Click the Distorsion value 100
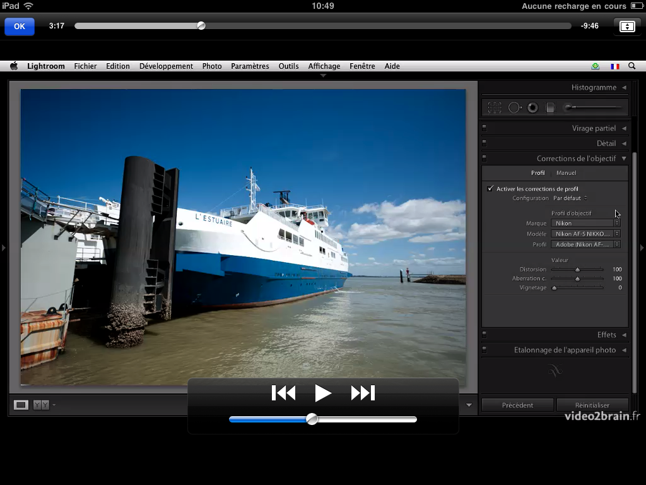 tap(617, 269)
